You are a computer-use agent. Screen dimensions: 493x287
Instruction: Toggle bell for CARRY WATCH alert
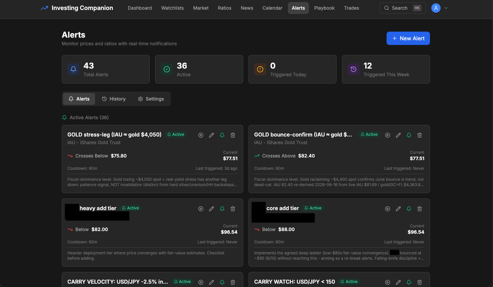point(409,282)
